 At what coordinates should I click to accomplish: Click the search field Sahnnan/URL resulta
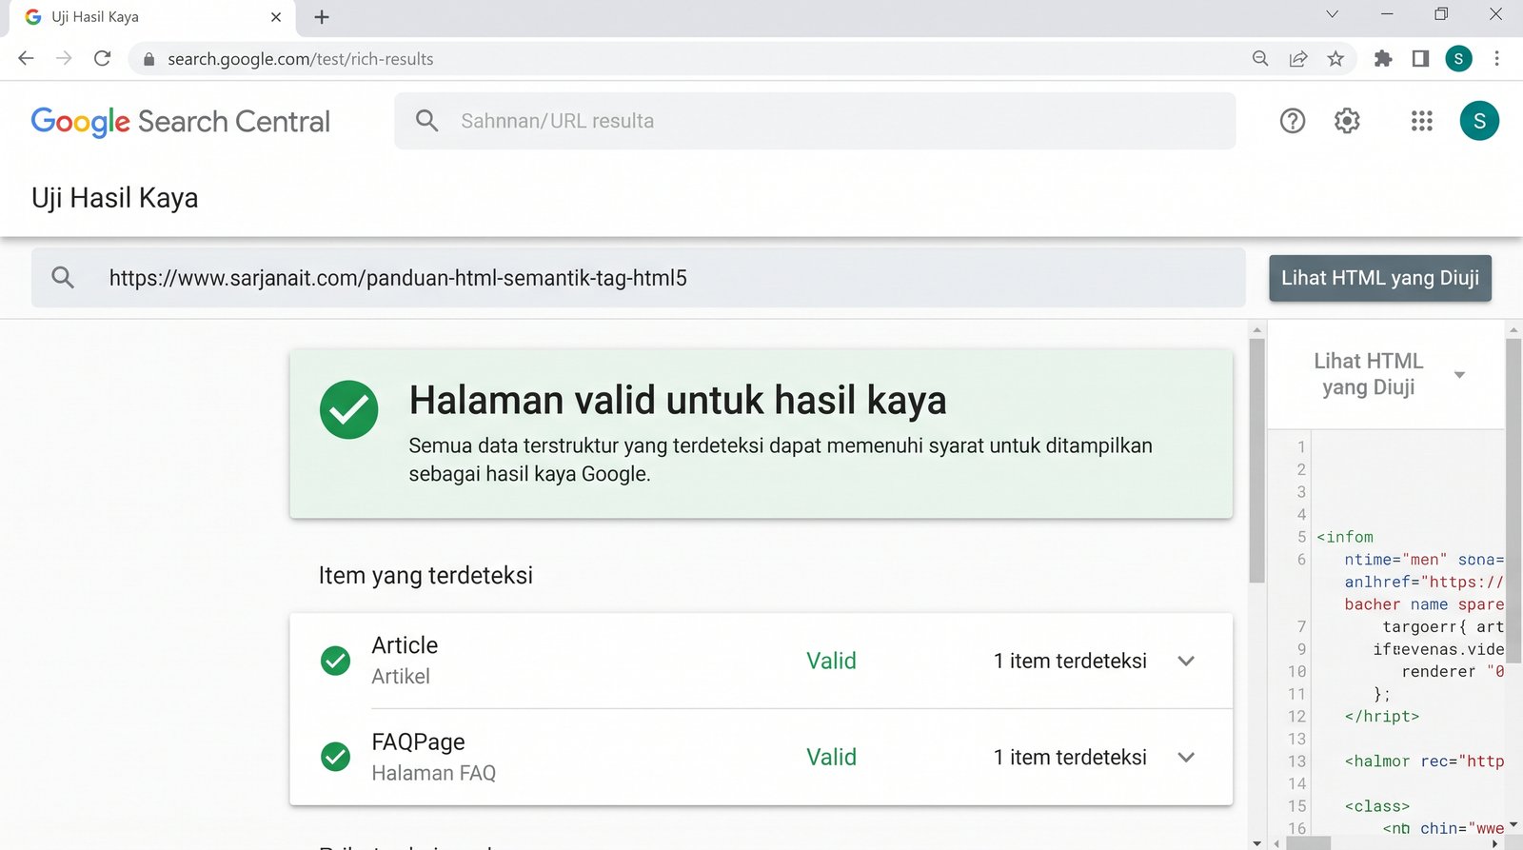(x=815, y=121)
